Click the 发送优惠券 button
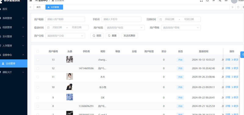 click(129, 36)
